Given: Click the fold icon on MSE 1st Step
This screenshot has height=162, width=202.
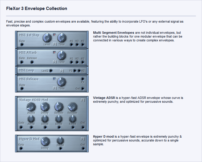Looking at the screenshot, I should click(55, 44).
